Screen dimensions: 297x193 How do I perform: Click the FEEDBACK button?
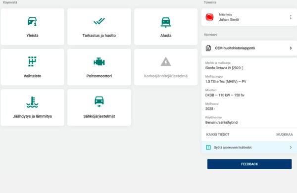click(x=249, y=164)
